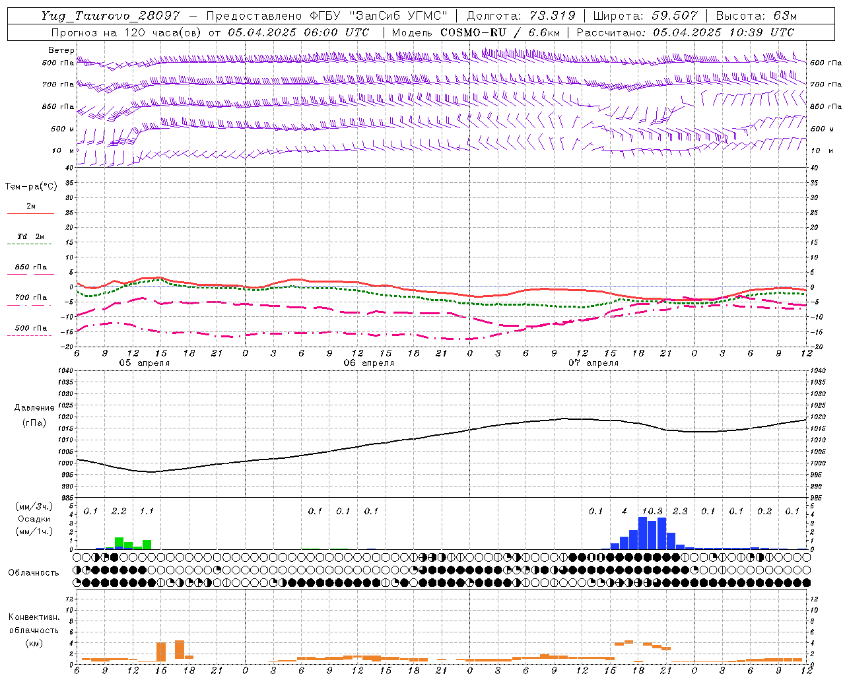Click the 500 гПа entry in temperature legend

point(31,328)
